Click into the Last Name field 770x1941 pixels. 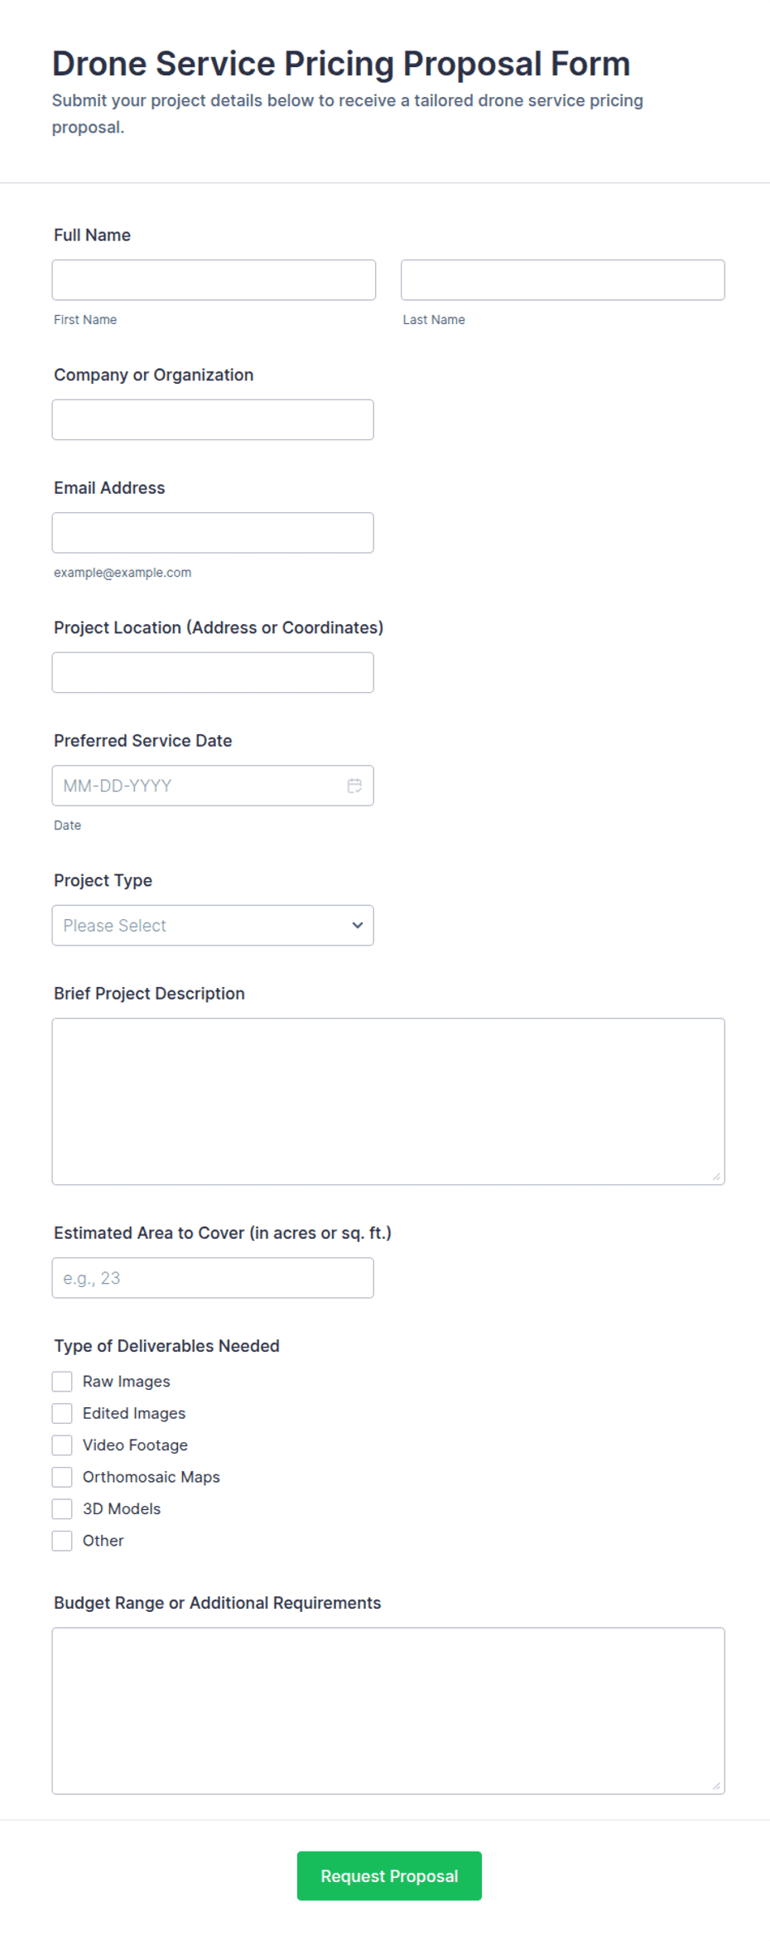point(563,280)
